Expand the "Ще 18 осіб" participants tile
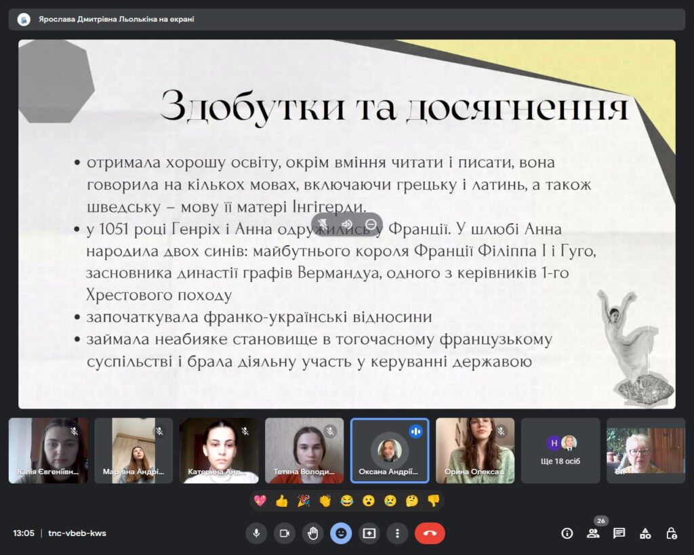The image size is (694, 555). pyautogui.click(x=560, y=450)
